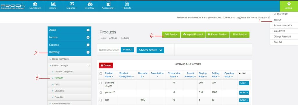The height and width of the screenshot is (105, 298).
Task: Sort by Opening stock column
Action: [x=229, y=75]
